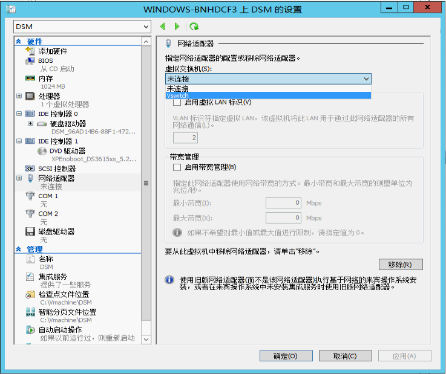Select 添加硬件 in hardware list
446x374 pixels.
click(53, 51)
